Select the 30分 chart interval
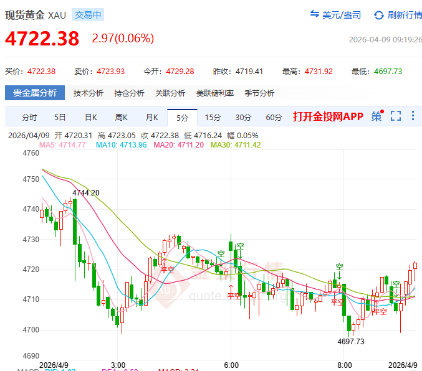This screenshot has height=371, width=422. [243, 118]
